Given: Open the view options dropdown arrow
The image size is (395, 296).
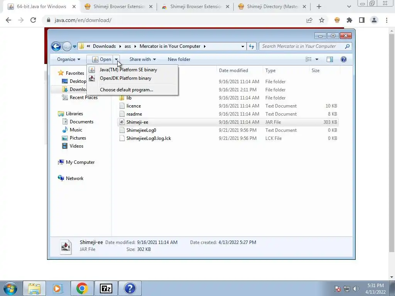Looking at the screenshot, I should pos(317,59).
